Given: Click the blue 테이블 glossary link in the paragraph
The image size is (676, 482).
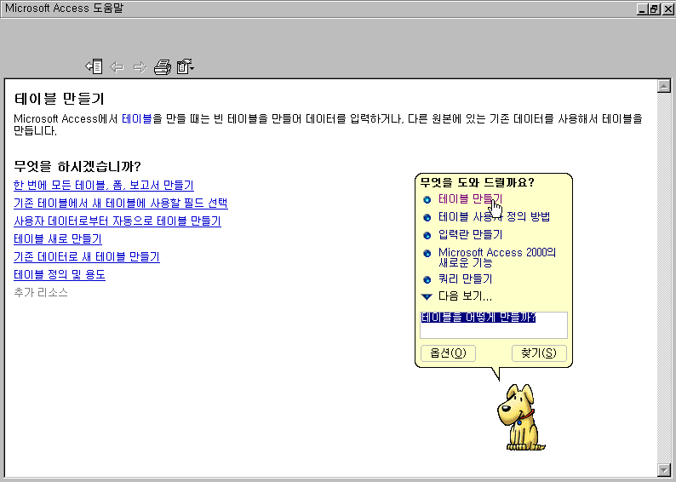Looking at the screenshot, I should click(x=137, y=118).
